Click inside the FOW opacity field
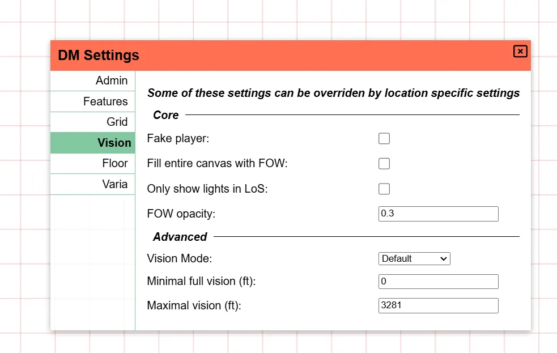This screenshot has width=557, height=353. pos(438,214)
